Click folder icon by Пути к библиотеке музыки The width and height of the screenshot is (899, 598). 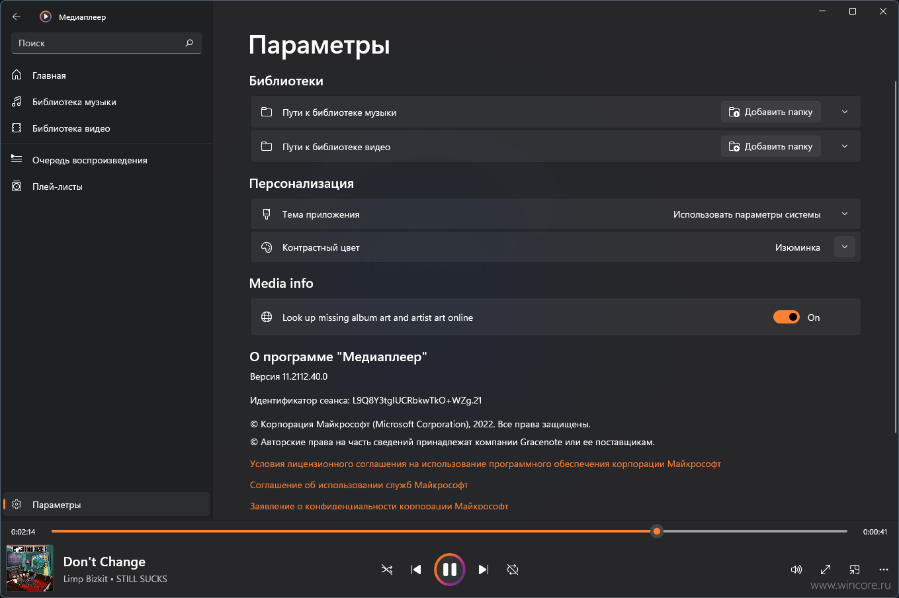(x=267, y=112)
